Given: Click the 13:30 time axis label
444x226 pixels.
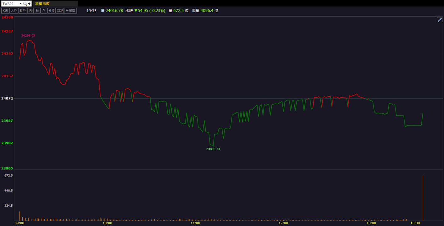Looking at the screenshot, I should coord(415,223).
